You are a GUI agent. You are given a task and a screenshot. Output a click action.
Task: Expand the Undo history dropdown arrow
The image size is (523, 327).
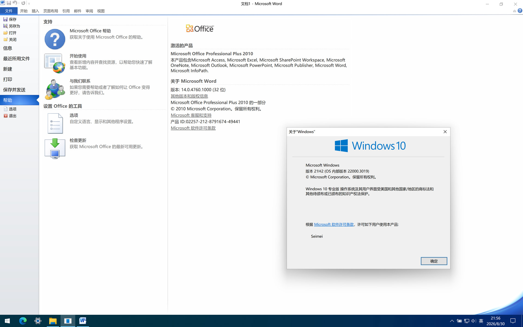point(19,3)
